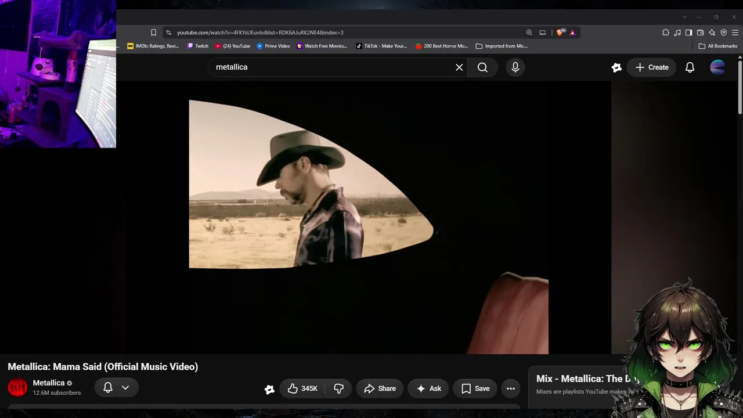This screenshot has width=743, height=418.
Task: Open the Brave VPN shield icon
Action: [x=724, y=33]
